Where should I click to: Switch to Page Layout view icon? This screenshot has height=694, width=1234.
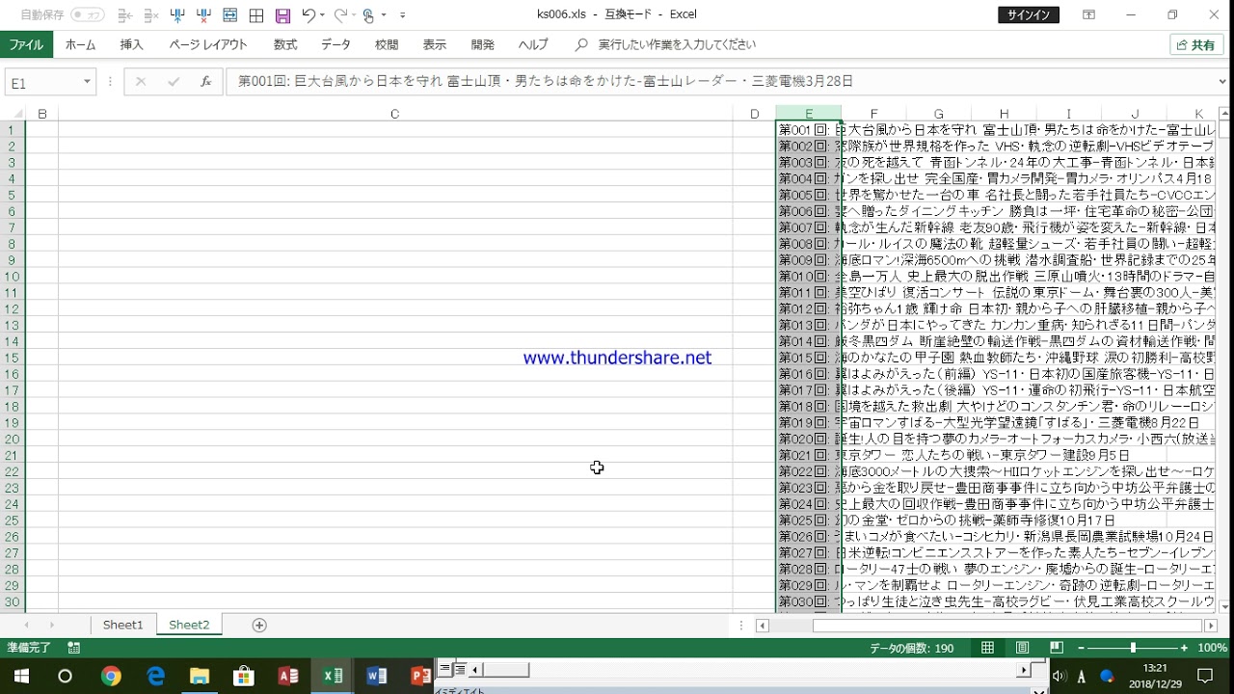(1022, 649)
